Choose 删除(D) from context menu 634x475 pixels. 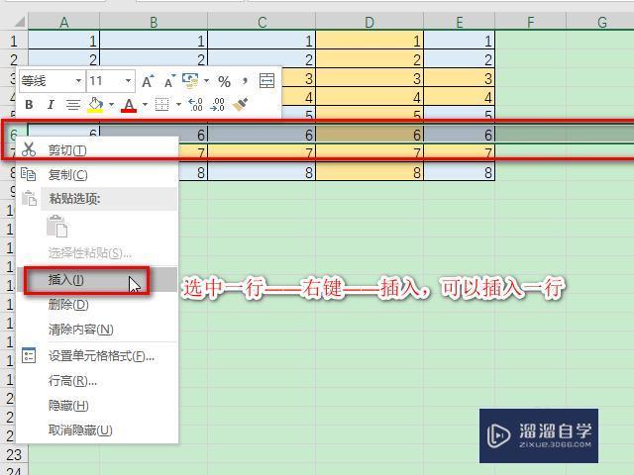click(x=97, y=305)
